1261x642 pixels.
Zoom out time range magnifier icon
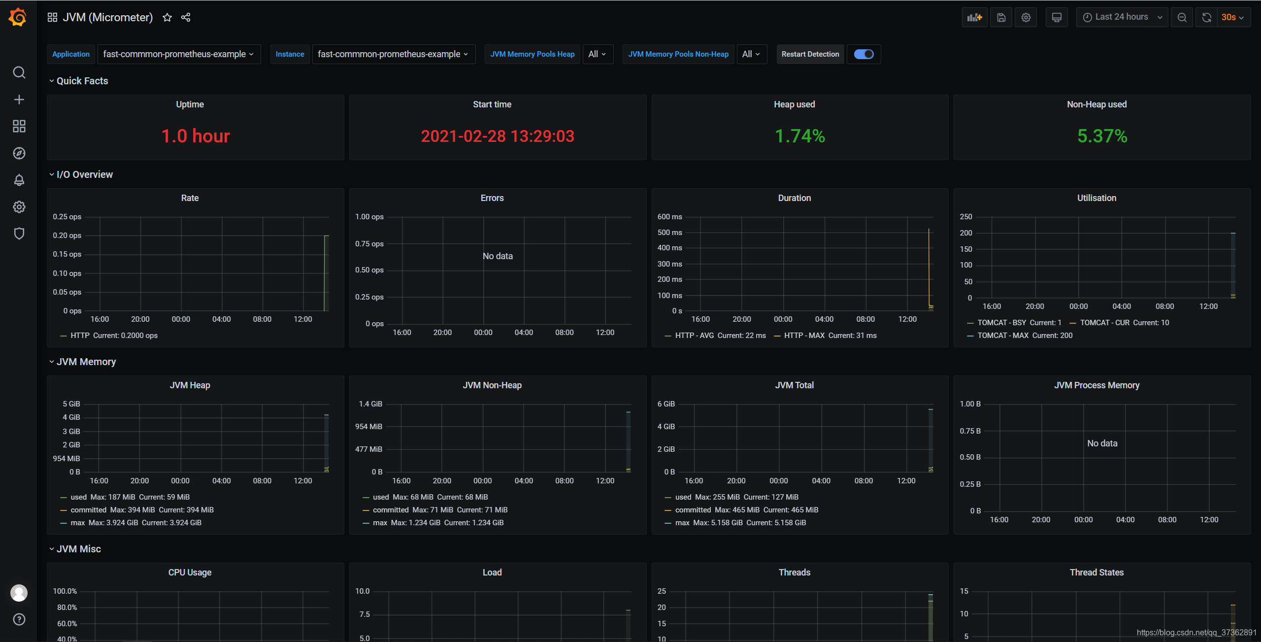[x=1182, y=17]
